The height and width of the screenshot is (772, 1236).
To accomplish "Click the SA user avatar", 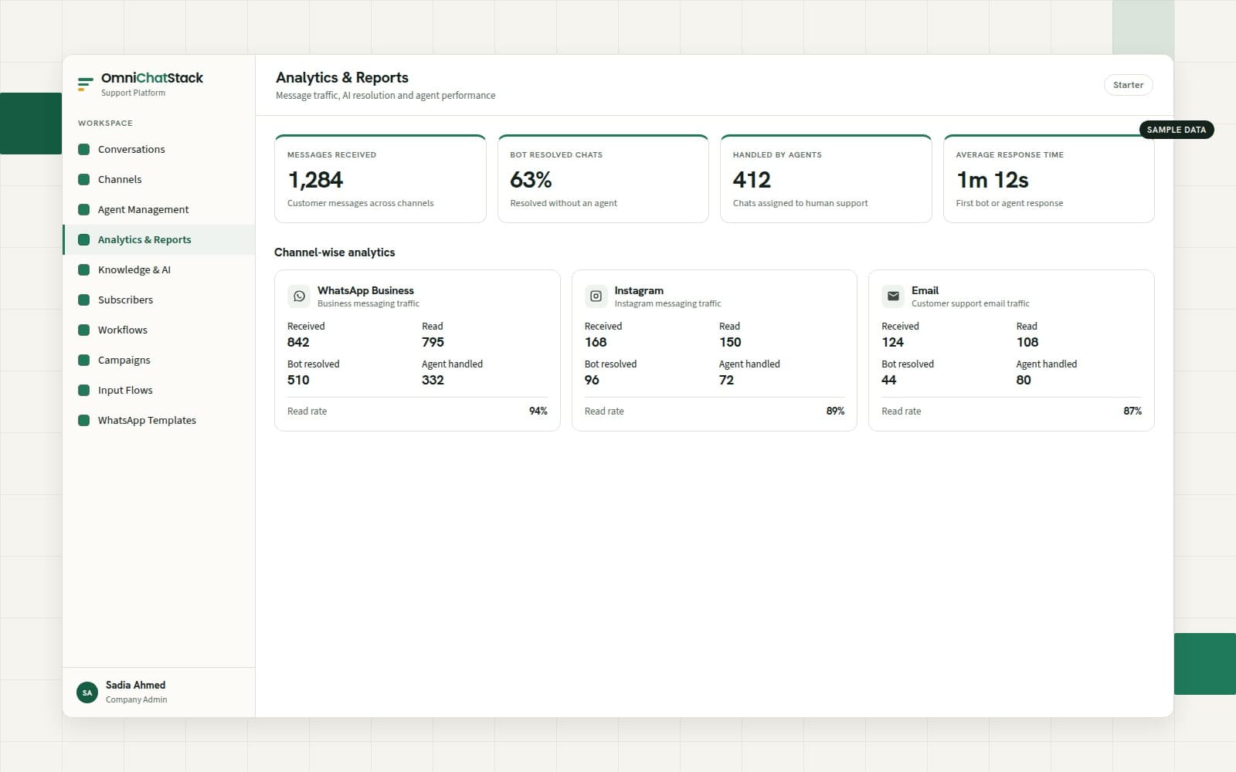I will click(87, 692).
